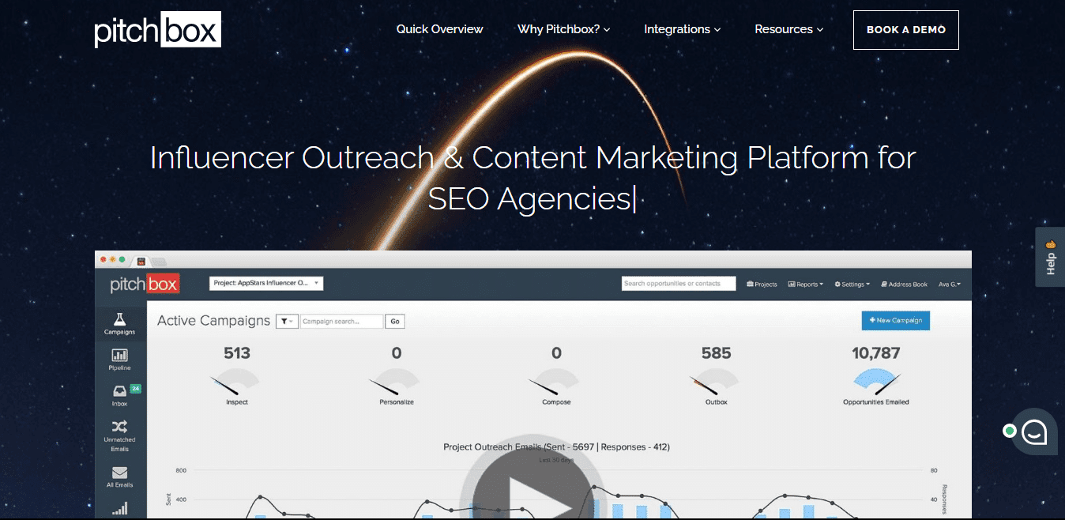Image resolution: width=1065 pixels, height=520 pixels.
Task: Expand the Resources menu
Action: 789,29
